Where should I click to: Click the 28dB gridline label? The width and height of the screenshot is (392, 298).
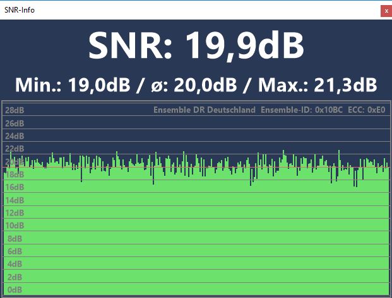coord(15,110)
